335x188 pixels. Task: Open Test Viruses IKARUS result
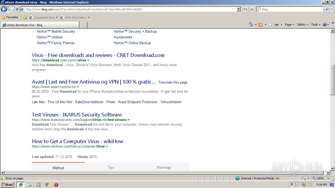pyautogui.click(x=77, y=115)
